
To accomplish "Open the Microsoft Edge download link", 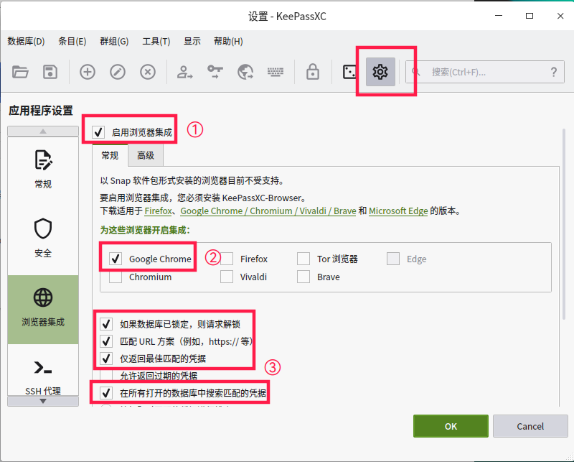I will point(398,211).
